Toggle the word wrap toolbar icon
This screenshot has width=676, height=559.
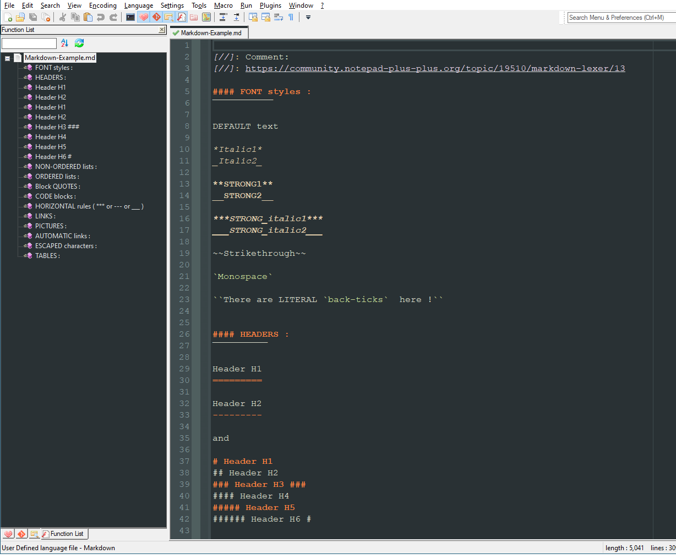(279, 17)
